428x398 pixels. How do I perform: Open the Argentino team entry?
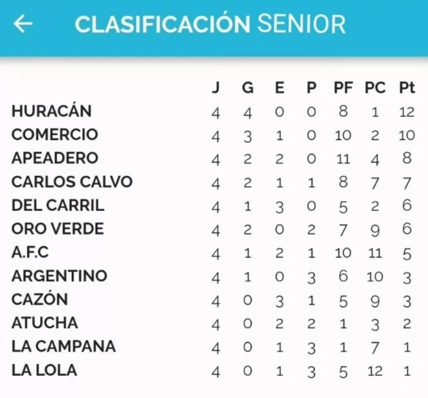point(59,276)
